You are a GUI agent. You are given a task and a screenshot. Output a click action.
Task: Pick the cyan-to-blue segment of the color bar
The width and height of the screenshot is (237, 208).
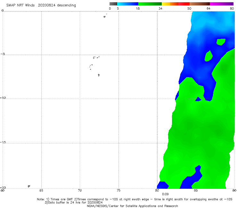click(x=128, y=4)
